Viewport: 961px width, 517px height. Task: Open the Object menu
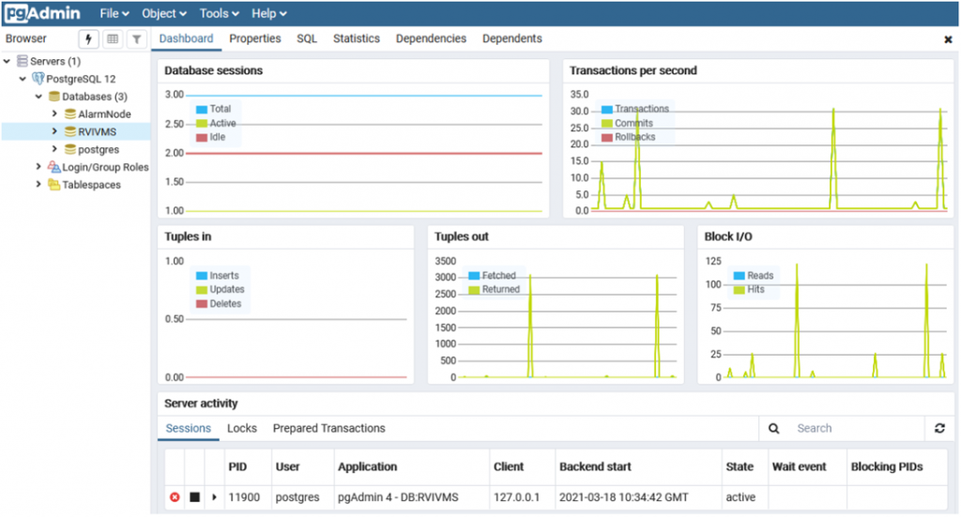click(163, 13)
